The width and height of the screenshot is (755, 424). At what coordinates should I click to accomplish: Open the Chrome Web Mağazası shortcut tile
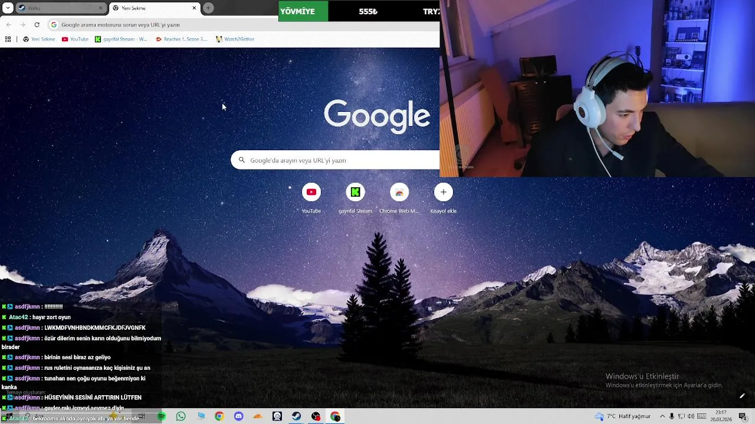(399, 198)
